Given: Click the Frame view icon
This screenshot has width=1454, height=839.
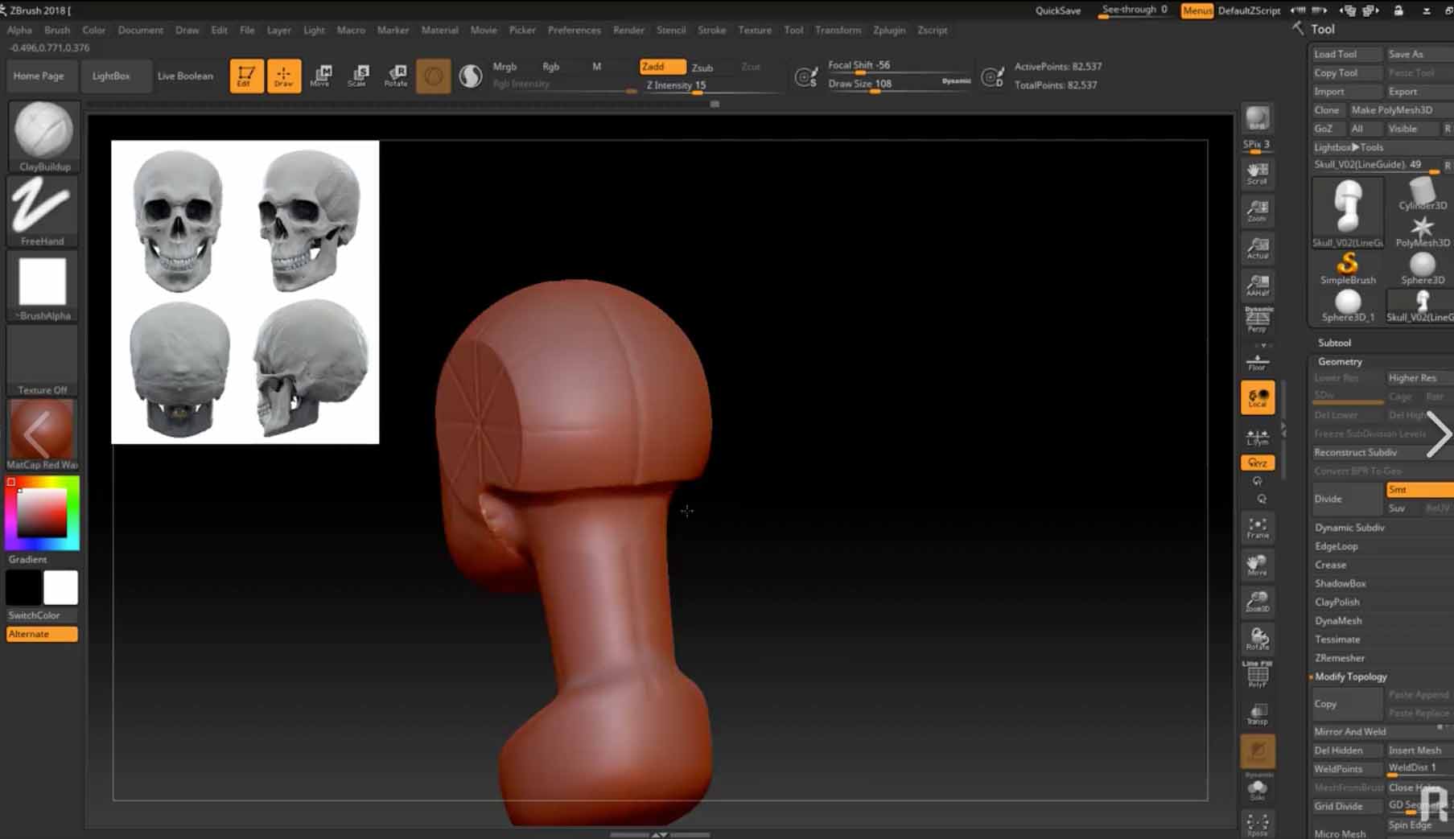Looking at the screenshot, I should pyautogui.click(x=1257, y=528).
